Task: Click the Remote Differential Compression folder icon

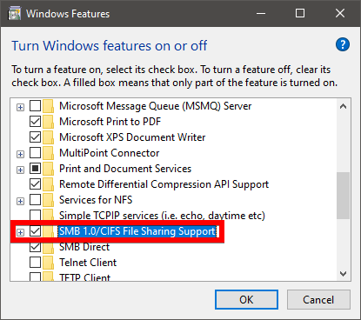Action: [x=48, y=184]
